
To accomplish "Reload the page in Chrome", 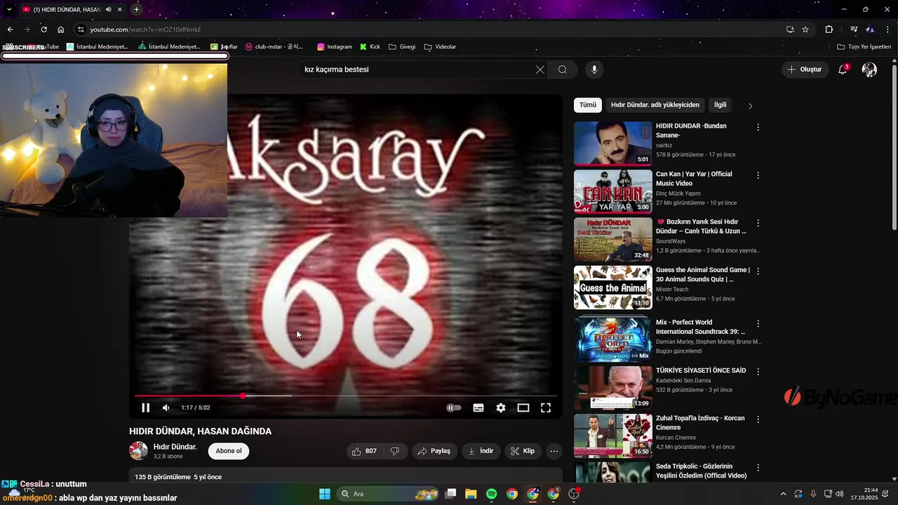I will tap(43, 29).
